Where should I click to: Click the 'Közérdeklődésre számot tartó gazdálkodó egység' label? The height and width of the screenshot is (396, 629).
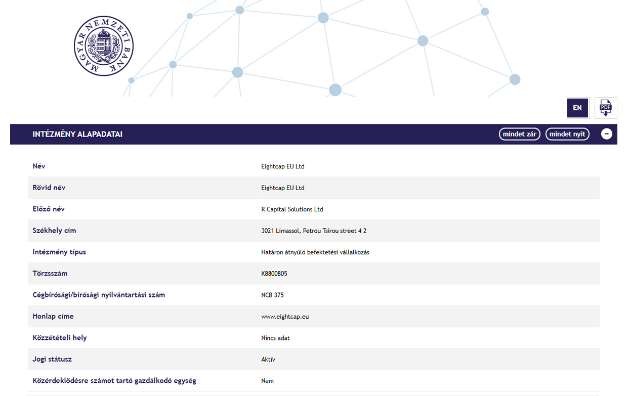coord(114,381)
